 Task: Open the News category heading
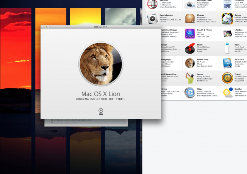point(237,45)
